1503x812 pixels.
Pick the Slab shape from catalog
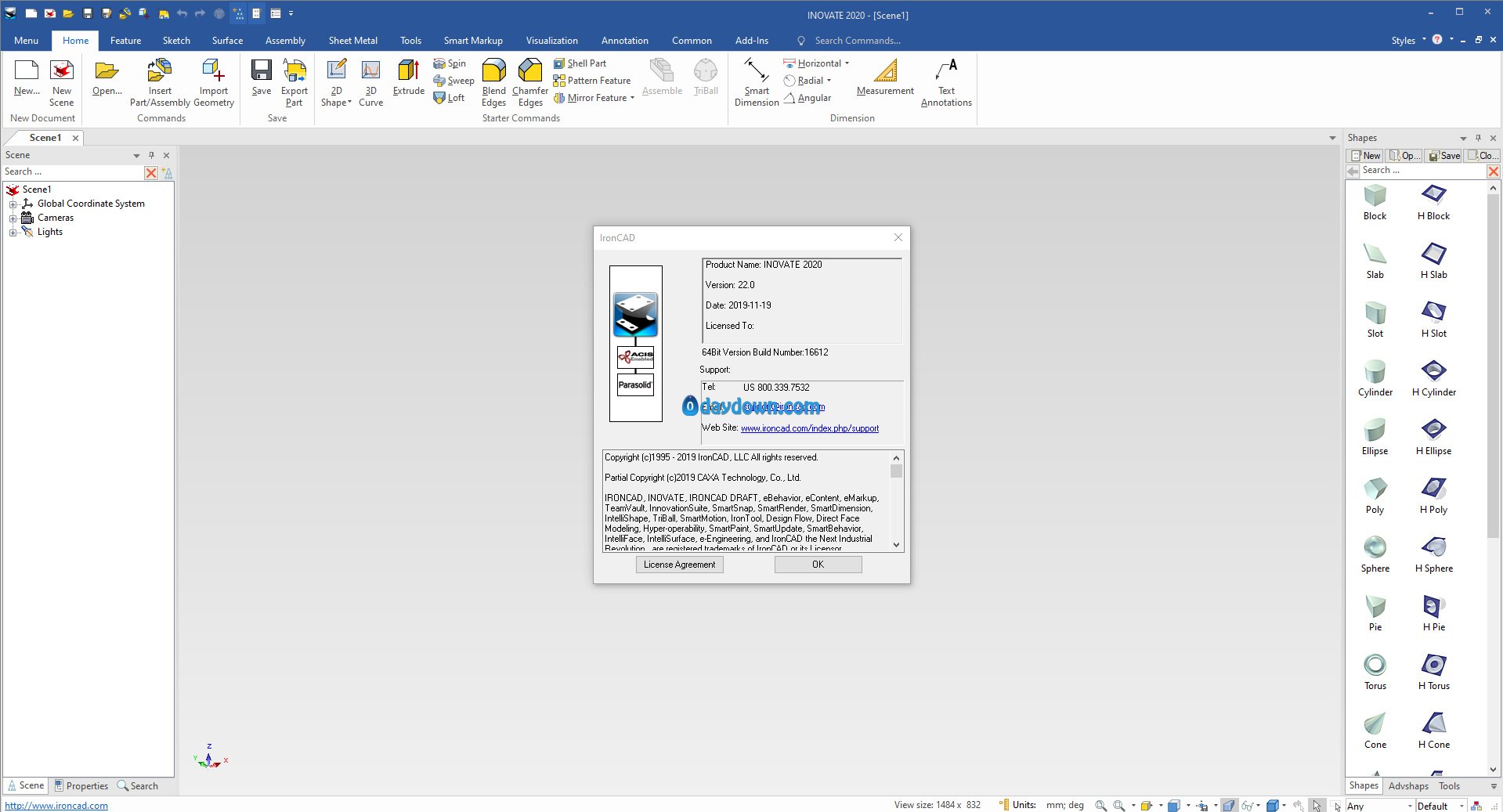(x=1375, y=262)
